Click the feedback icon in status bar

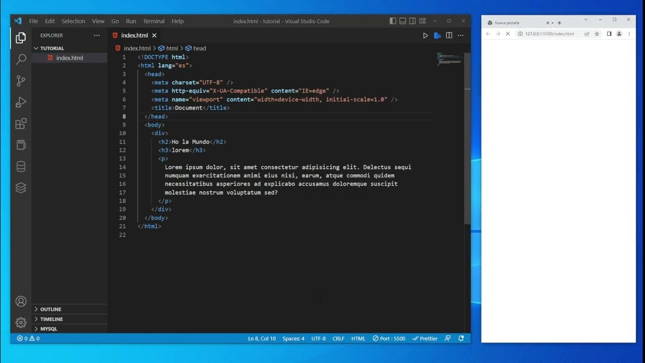(x=447, y=339)
